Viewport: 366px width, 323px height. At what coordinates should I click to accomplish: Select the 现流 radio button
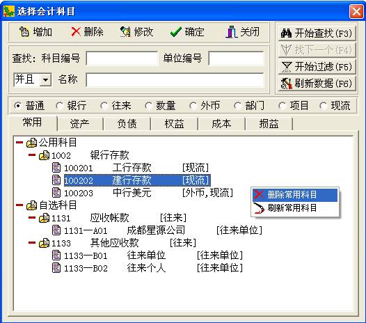pos(323,106)
